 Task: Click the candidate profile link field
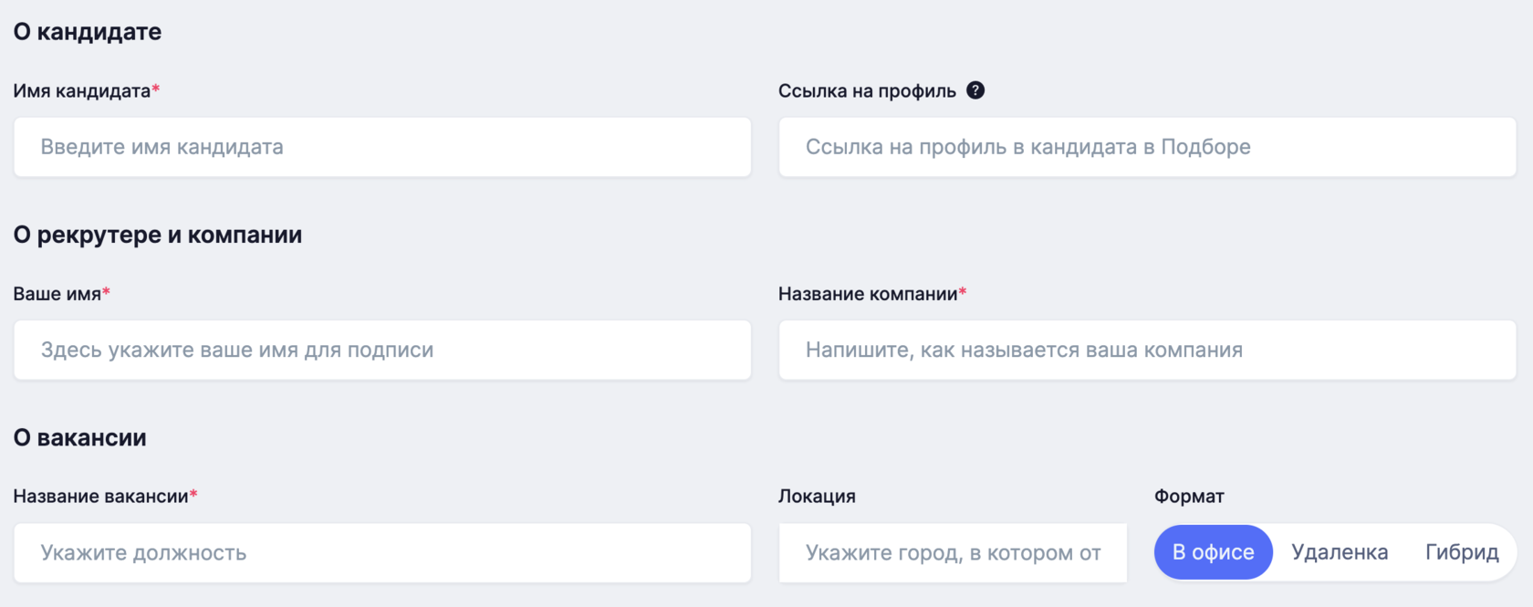coord(1145,147)
